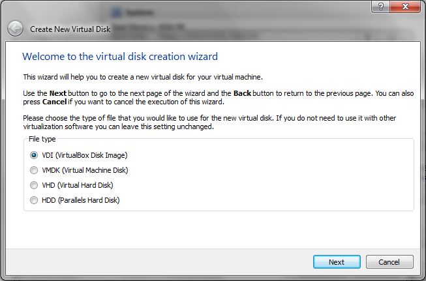Screen dimensions: 426x281
Task: Select HDD (Parallels Hard Disk) format
Action: click(34, 200)
